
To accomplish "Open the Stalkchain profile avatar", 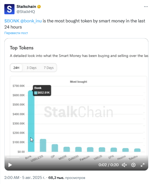I will (x=9, y=9).
